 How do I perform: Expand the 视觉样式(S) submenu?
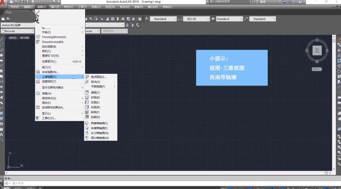[x=60, y=98]
